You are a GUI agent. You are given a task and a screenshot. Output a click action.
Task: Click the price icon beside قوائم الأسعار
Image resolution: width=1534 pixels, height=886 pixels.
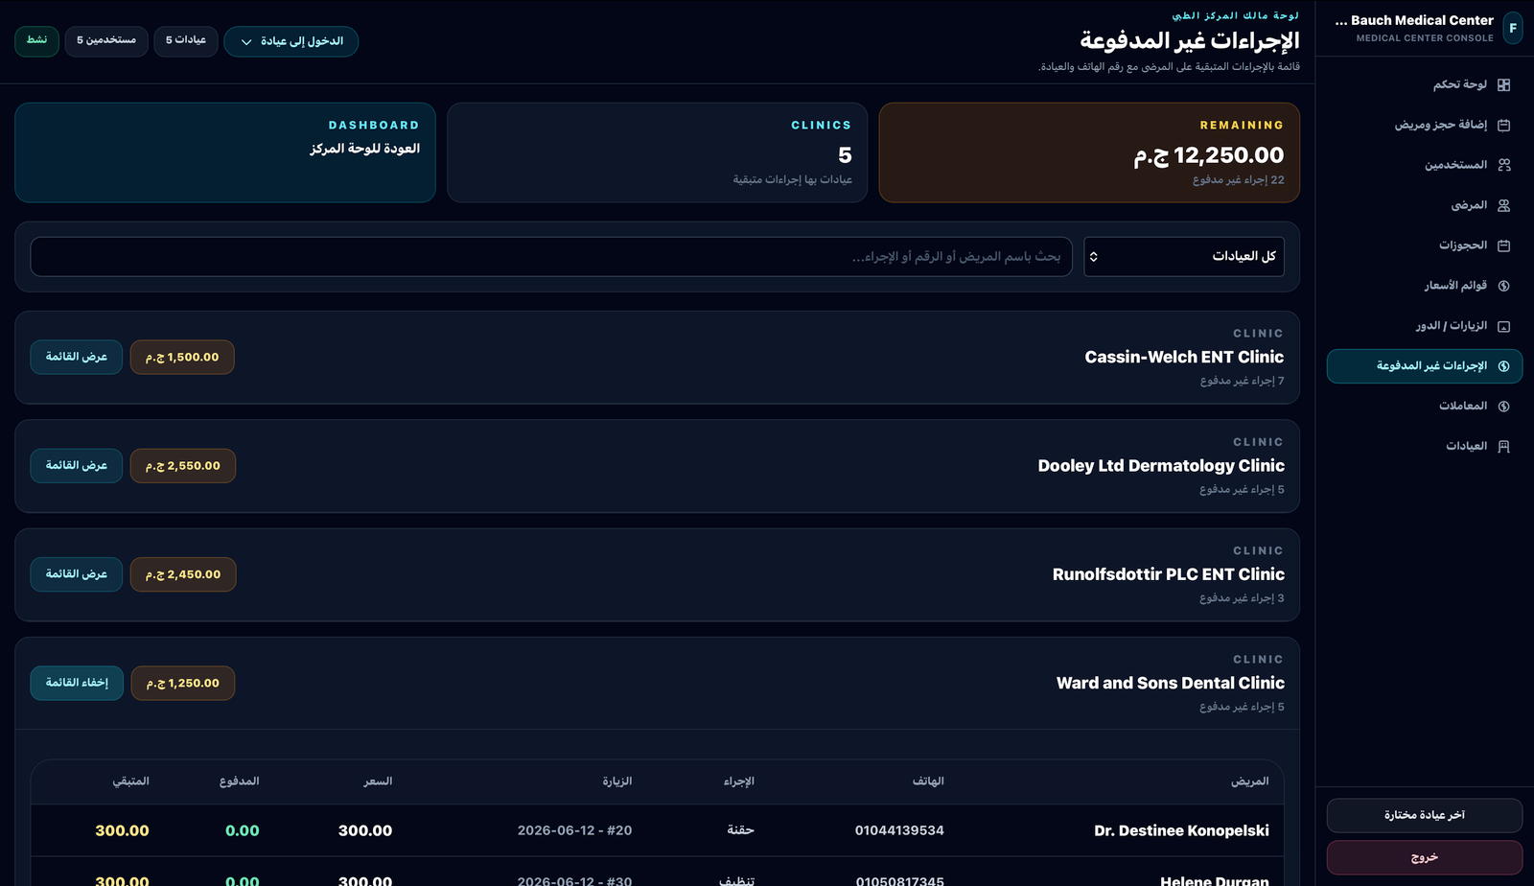1503,286
